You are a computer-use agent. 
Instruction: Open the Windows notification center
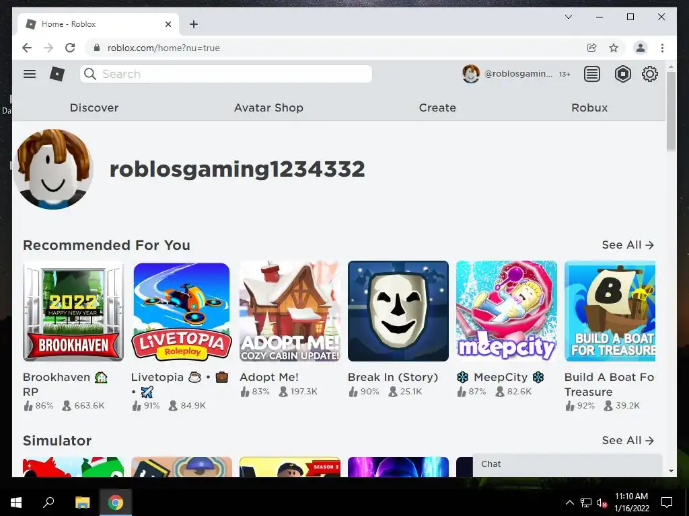tap(667, 503)
